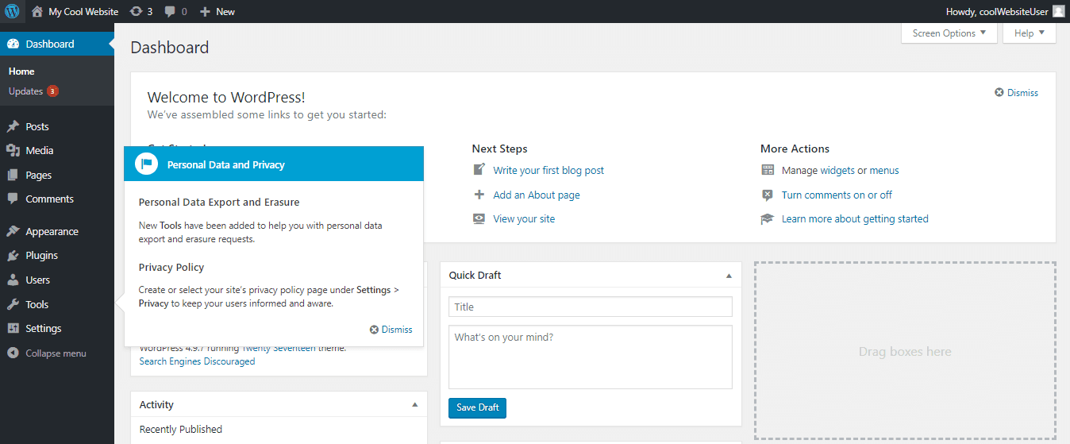Image resolution: width=1070 pixels, height=444 pixels.
Task: Click the Collapse menu arrow icon
Action: tap(13, 353)
